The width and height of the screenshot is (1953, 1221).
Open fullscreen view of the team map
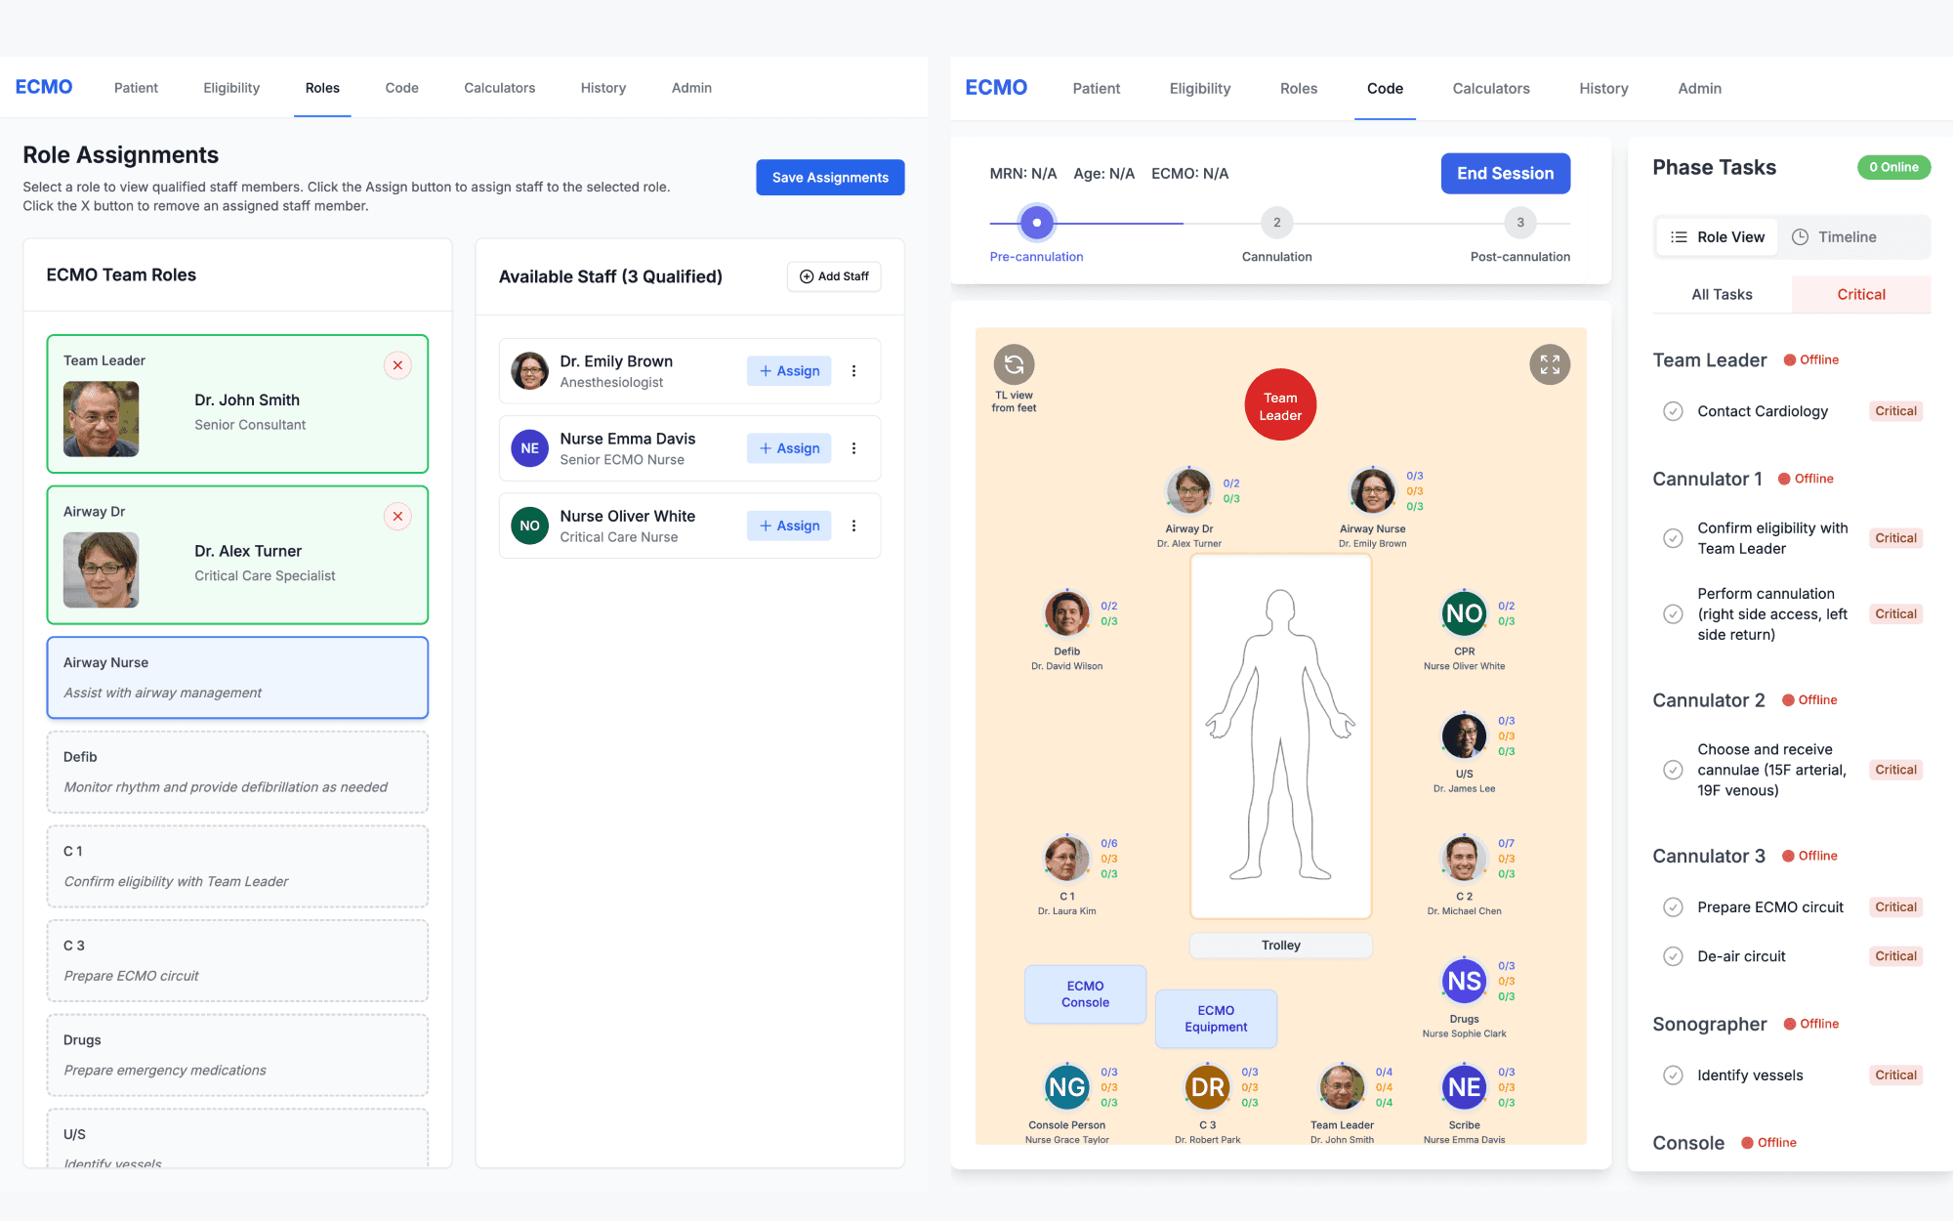coord(1550,363)
